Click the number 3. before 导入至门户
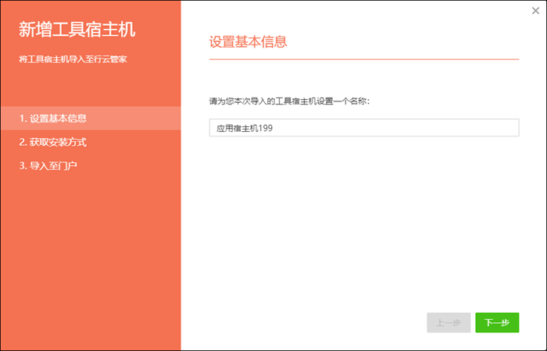 click(x=23, y=165)
